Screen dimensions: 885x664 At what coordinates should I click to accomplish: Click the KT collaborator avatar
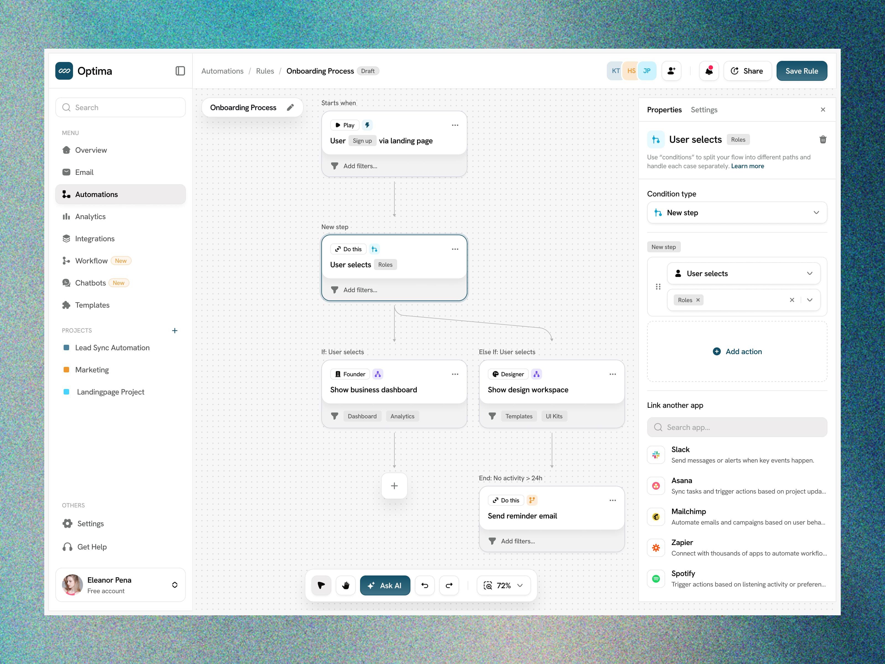615,71
